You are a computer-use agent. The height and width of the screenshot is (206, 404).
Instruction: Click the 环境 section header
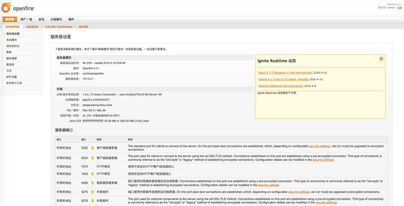click(60, 89)
